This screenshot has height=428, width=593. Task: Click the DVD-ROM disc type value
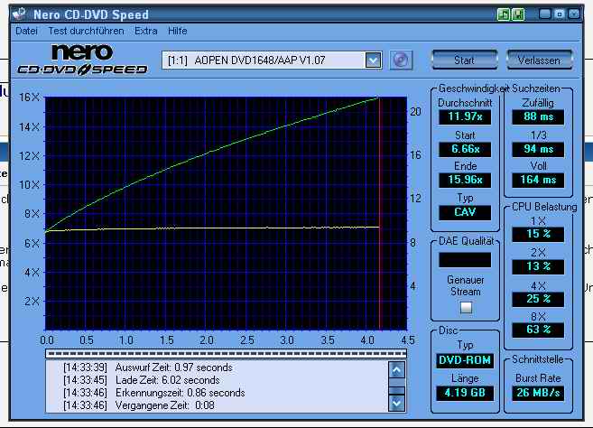465,360
